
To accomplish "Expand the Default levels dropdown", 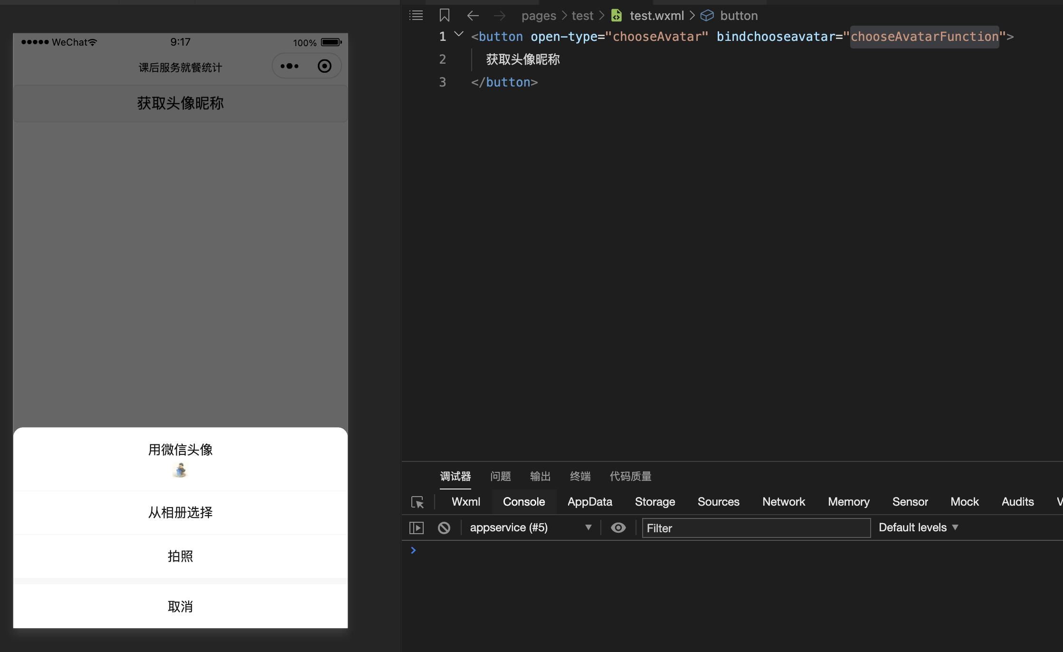I will click(x=918, y=528).
